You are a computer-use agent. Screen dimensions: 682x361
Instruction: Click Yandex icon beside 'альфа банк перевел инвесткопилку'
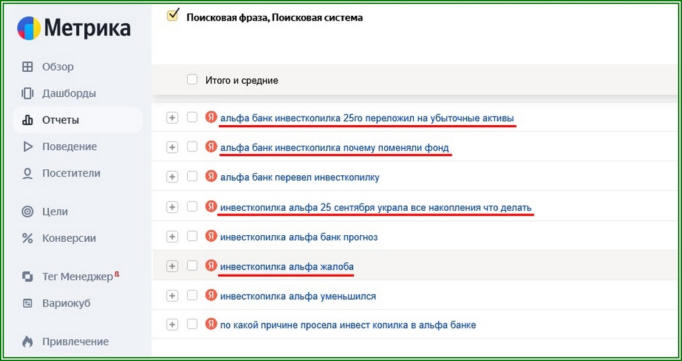click(211, 177)
